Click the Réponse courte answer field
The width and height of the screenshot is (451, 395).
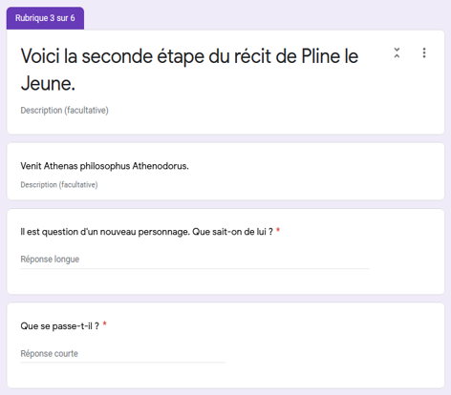pyautogui.click(x=123, y=354)
